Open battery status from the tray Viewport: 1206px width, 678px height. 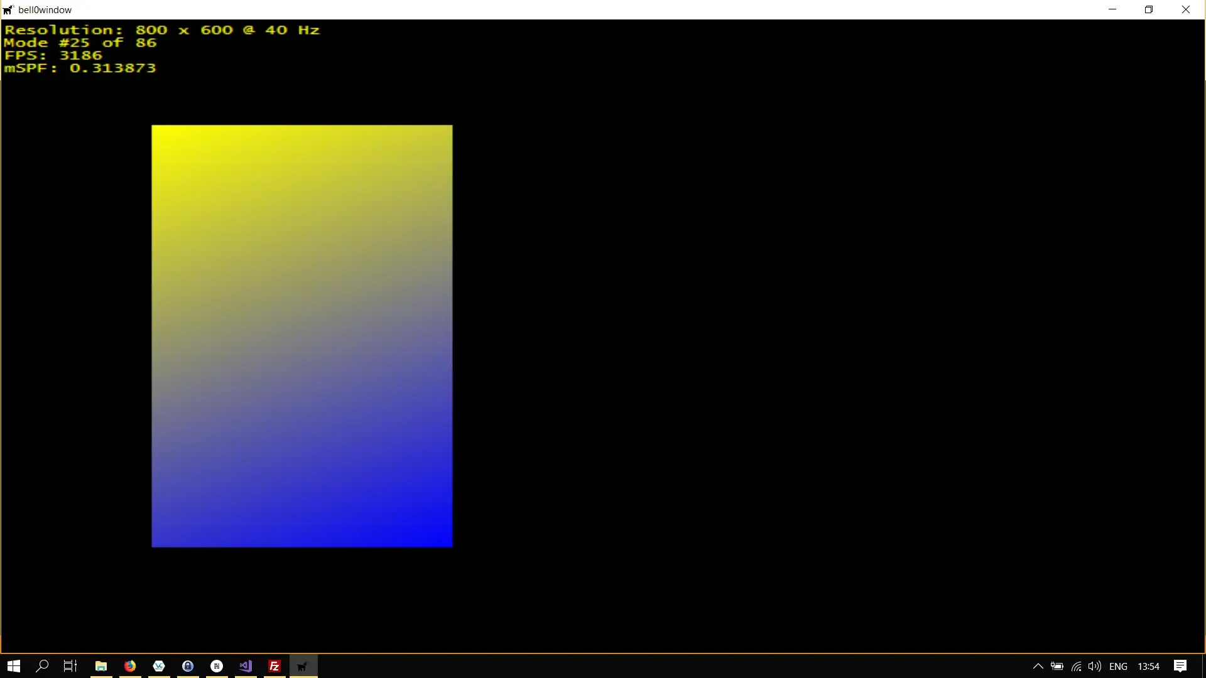1057,667
